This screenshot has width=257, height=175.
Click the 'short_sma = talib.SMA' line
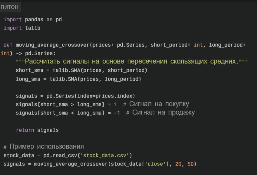81,70
